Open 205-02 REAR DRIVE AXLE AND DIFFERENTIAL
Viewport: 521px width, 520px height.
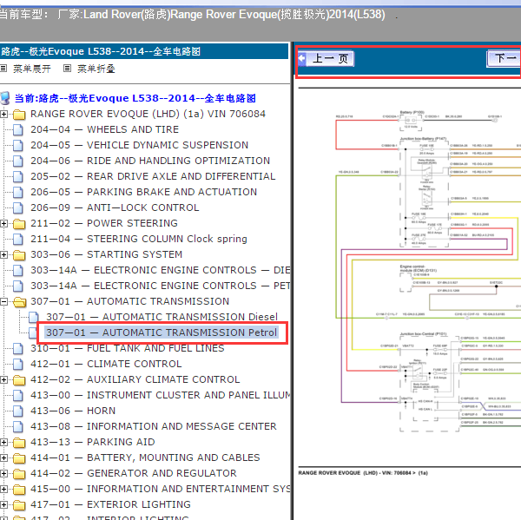[153, 176]
